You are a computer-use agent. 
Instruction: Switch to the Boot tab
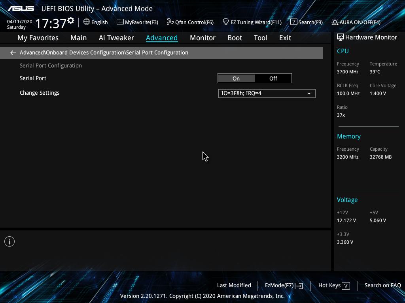click(235, 38)
